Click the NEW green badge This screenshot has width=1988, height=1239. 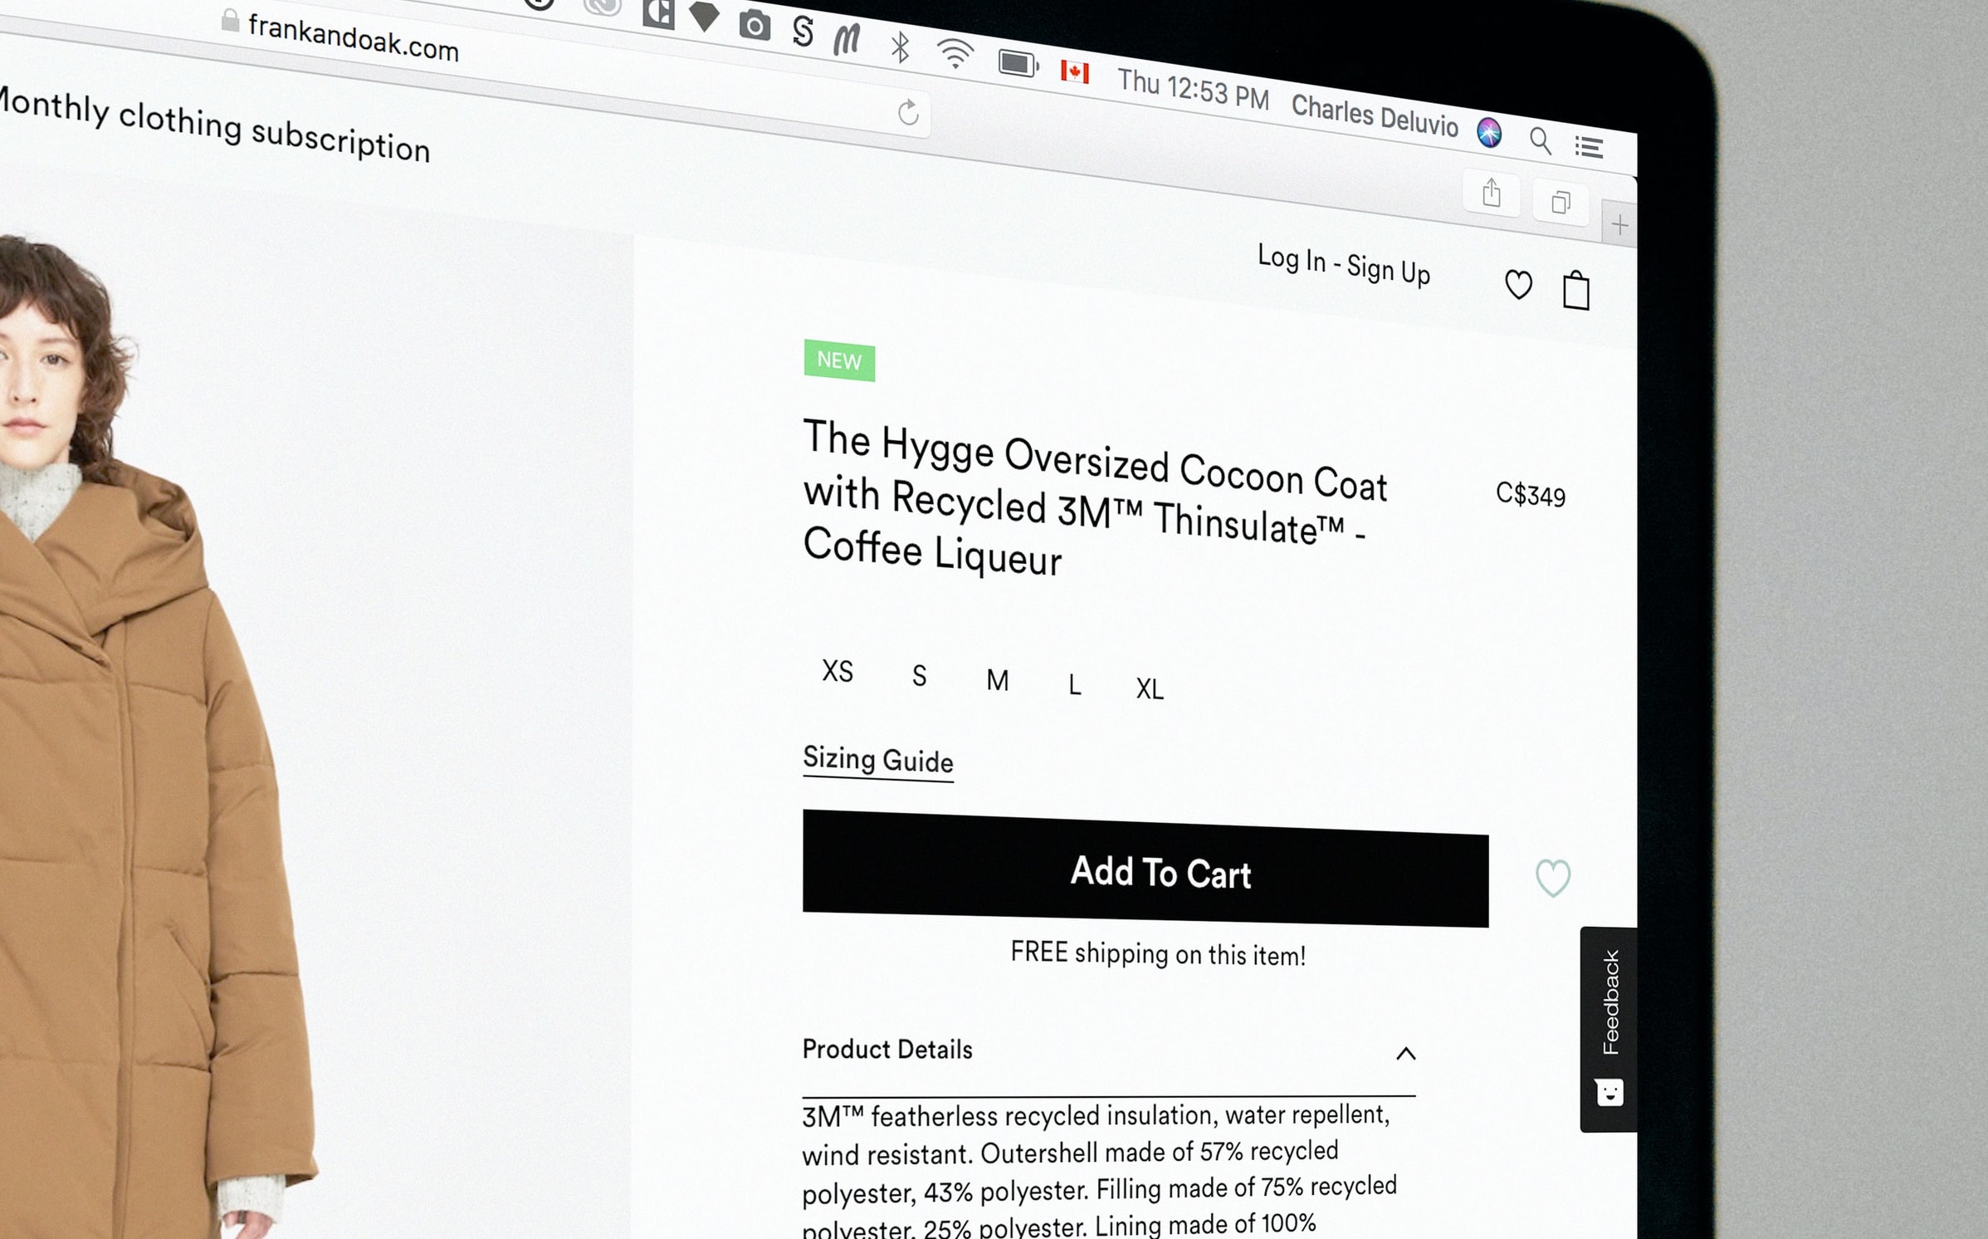(x=839, y=360)
